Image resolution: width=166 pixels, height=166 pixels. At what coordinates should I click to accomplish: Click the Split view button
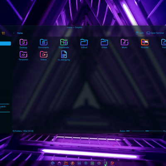pos(140,33)
